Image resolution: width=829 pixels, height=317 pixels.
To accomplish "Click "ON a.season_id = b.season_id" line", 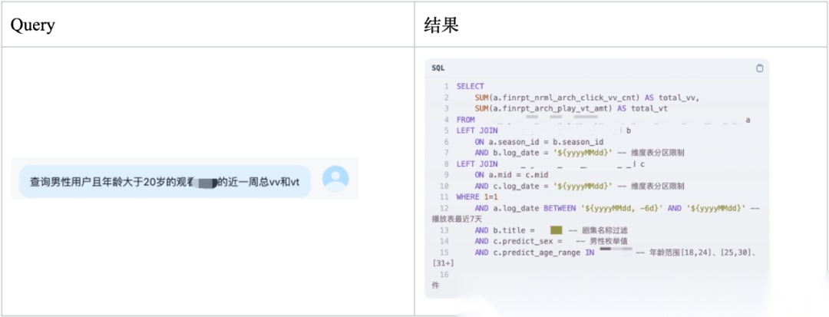I will click(539, 142).
